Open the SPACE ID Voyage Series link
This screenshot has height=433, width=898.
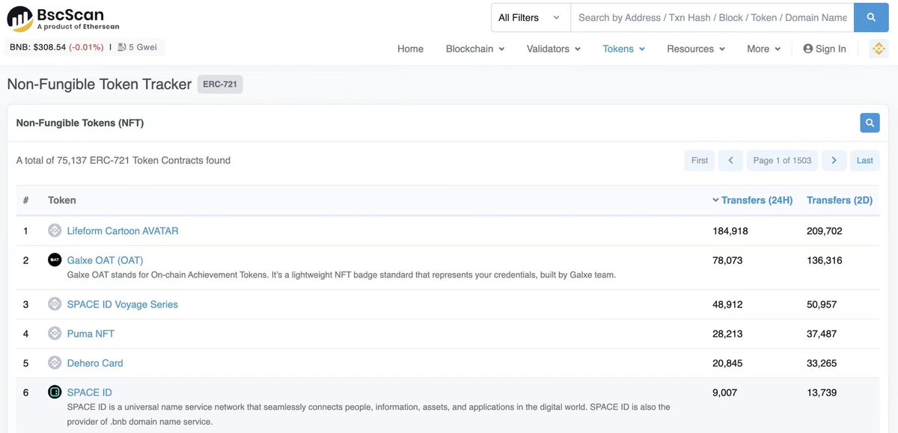(123, 304)
